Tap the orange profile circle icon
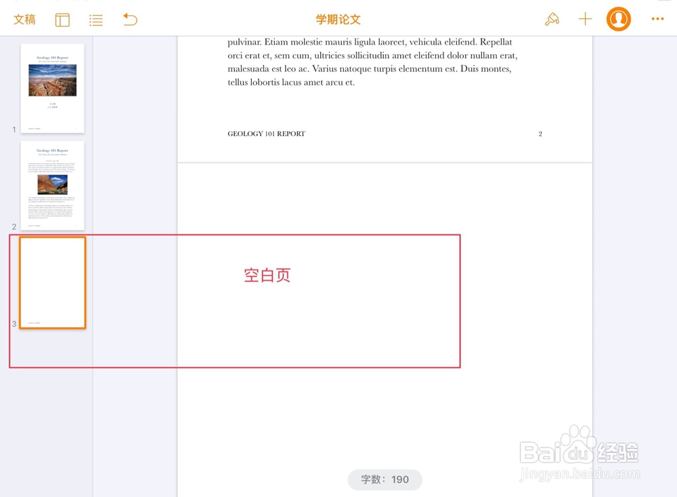This screenshot has width=677, height=497. pos(618,19)
